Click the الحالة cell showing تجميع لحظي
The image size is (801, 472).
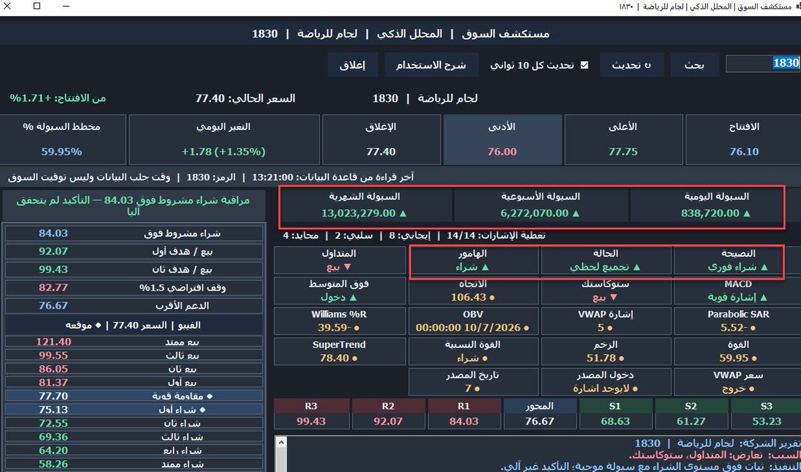606,260
